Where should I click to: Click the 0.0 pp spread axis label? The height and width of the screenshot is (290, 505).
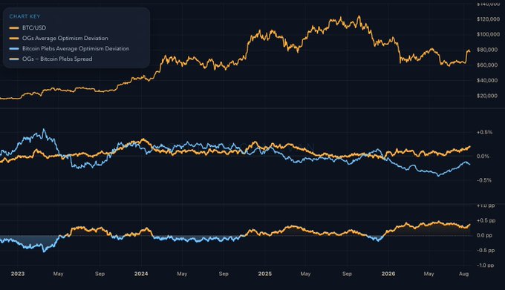pos(485,235)
